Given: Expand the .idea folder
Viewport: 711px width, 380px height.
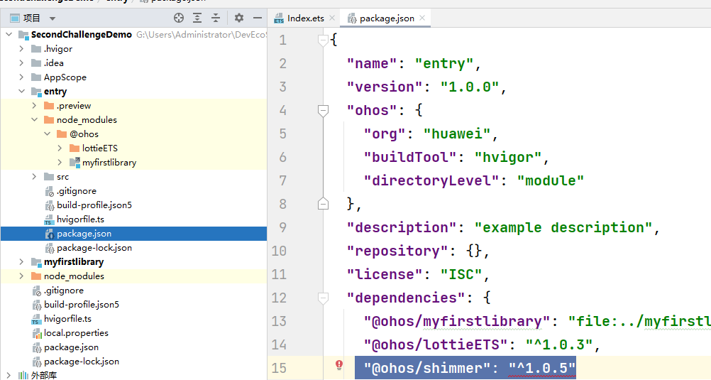Looking at the screenshot, I should [21, 63].
